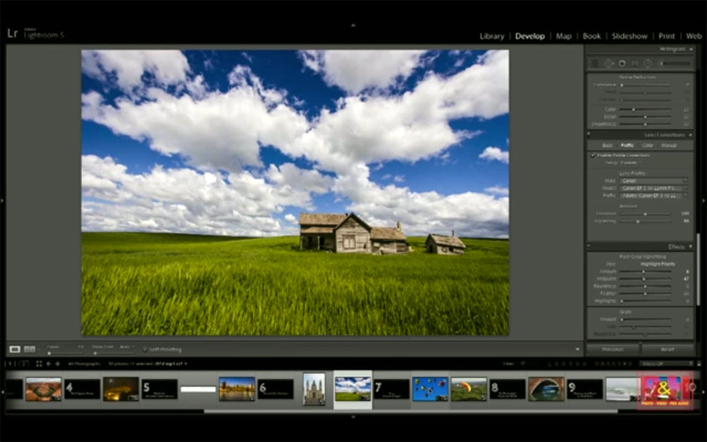
Task: Click the Previous button
Action: [x=613, y=349]
